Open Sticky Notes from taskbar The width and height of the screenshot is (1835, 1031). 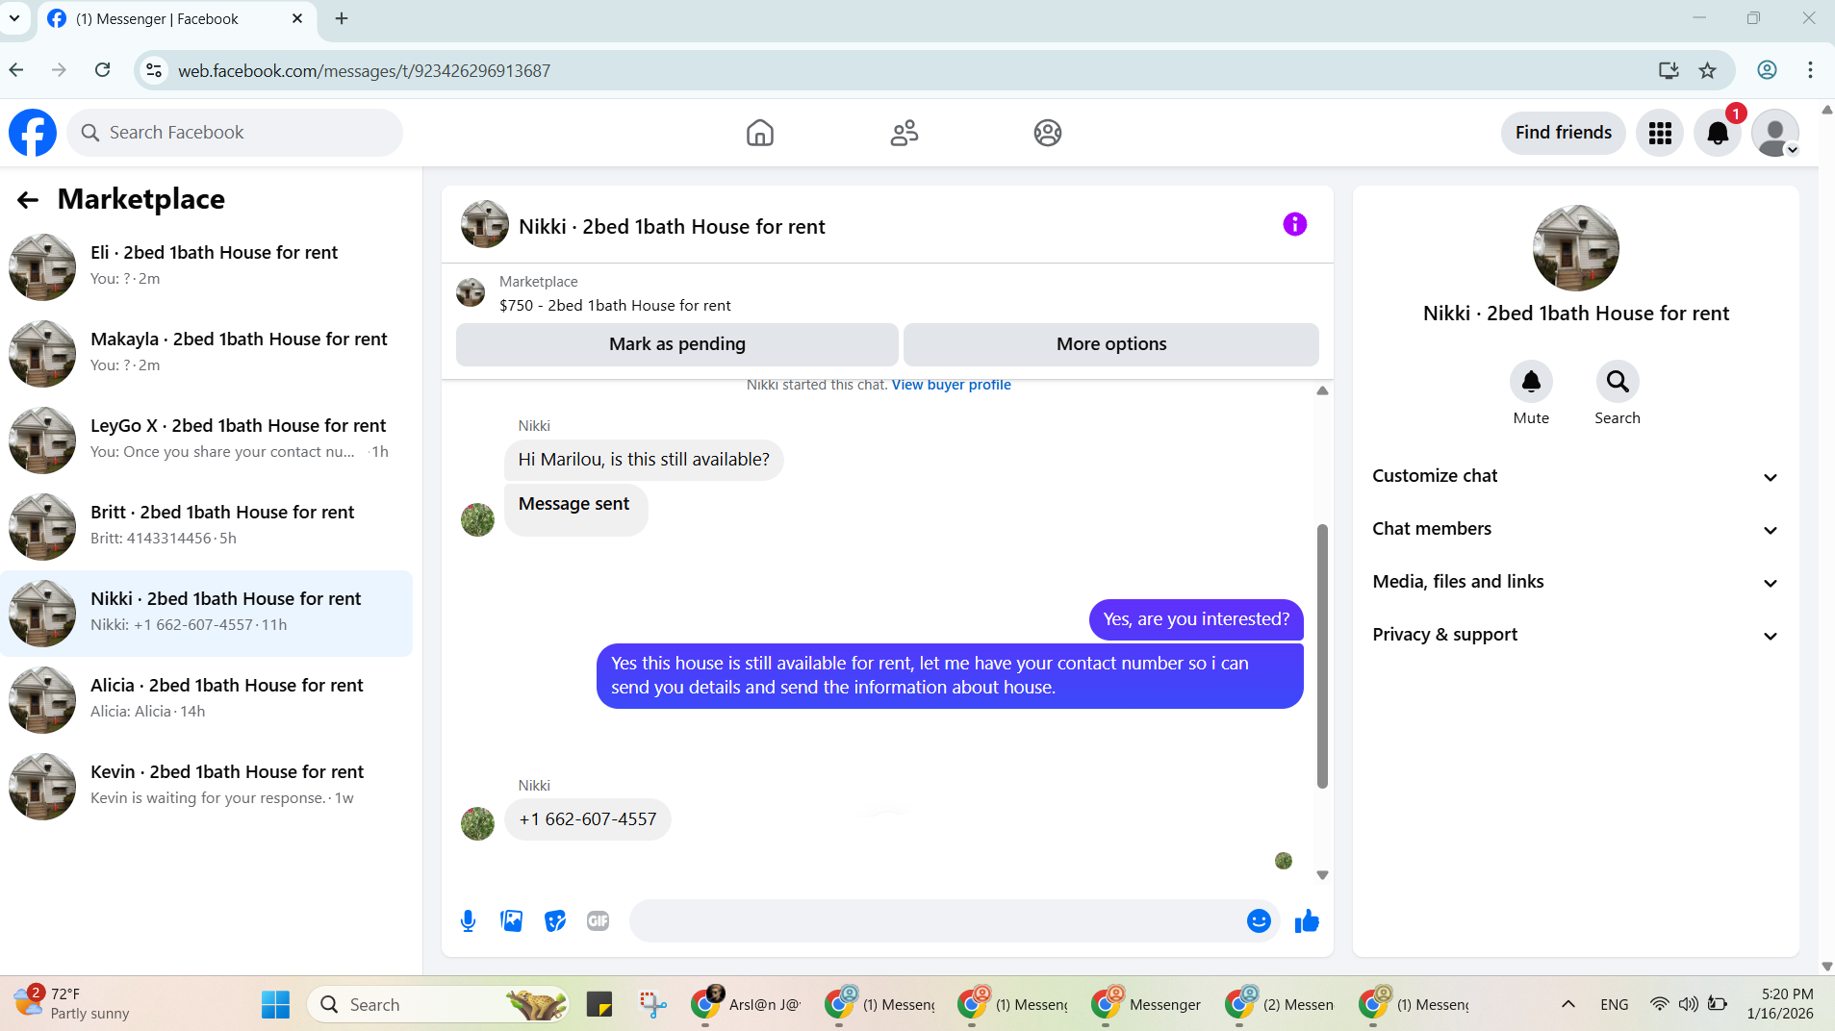(599, 1004)
